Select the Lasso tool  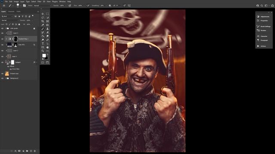pyautogui.click(x=43, y=18)
